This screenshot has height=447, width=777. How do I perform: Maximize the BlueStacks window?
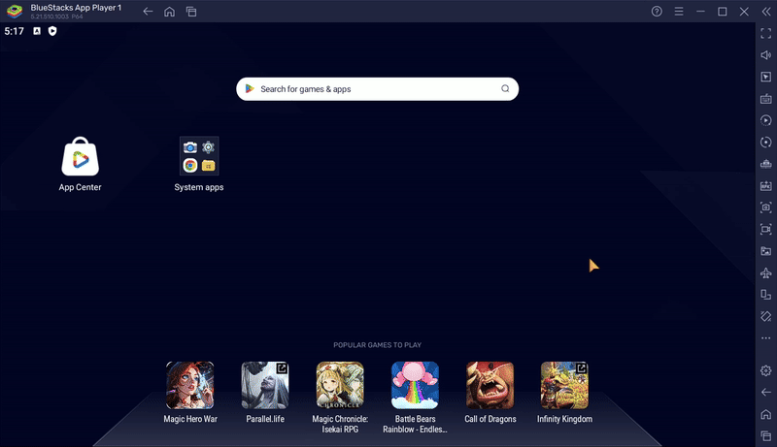[723, 12]
